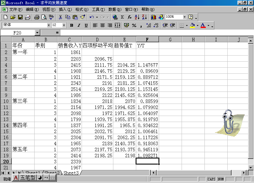The image size is (254, 183).
Task: Select cell C2 containing 1861
Action: [70, 52]
